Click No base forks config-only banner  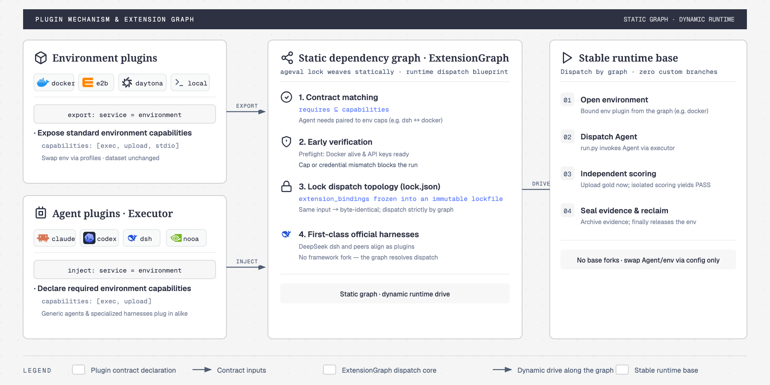[648, 259]
